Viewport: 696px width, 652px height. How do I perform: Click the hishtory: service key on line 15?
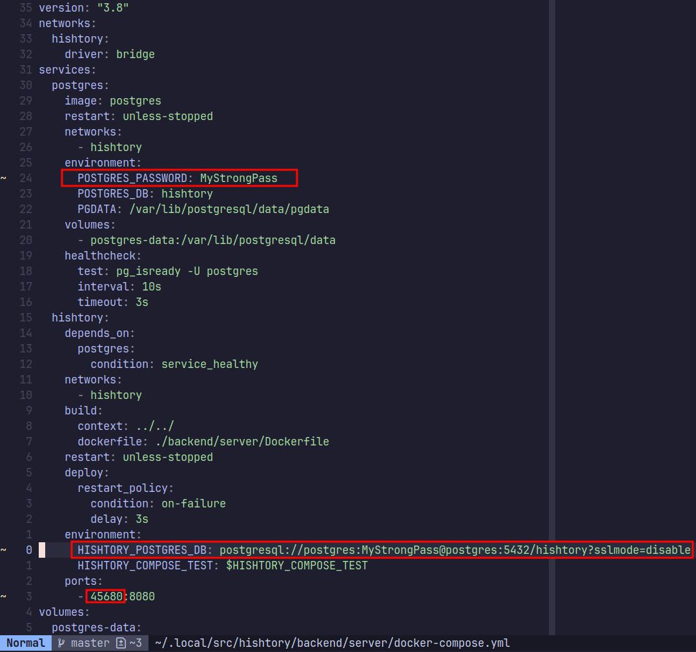tap(80, 318)
